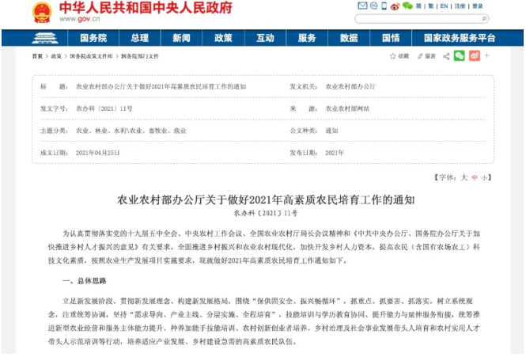526x357 pixels.
Task: Click the search magnifier icon
Action: [484, 19]
